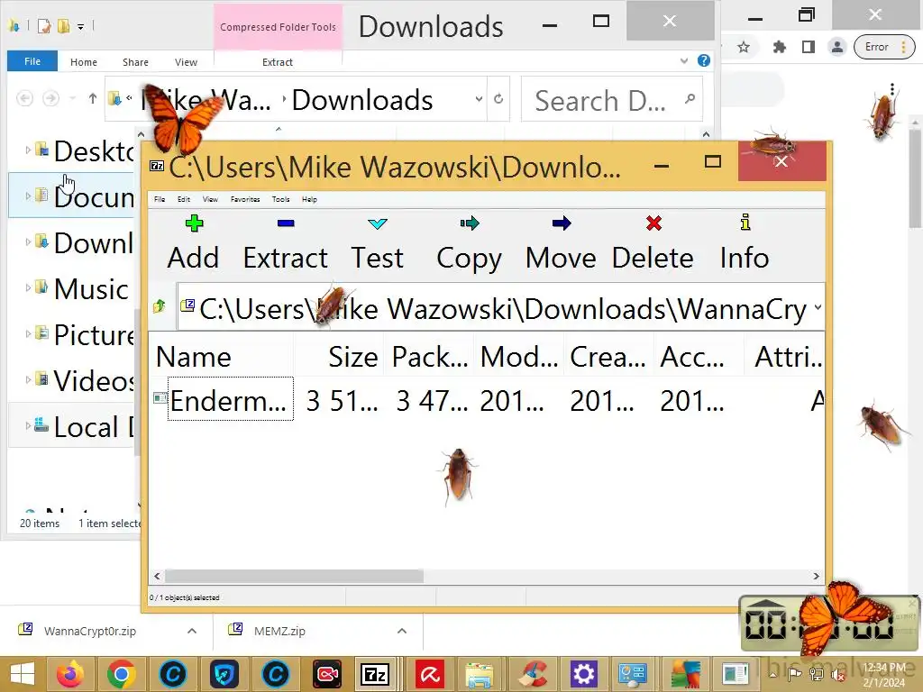Open the 7-Zip Favorites menu
The image size is (923, 692).
[245, 199]
